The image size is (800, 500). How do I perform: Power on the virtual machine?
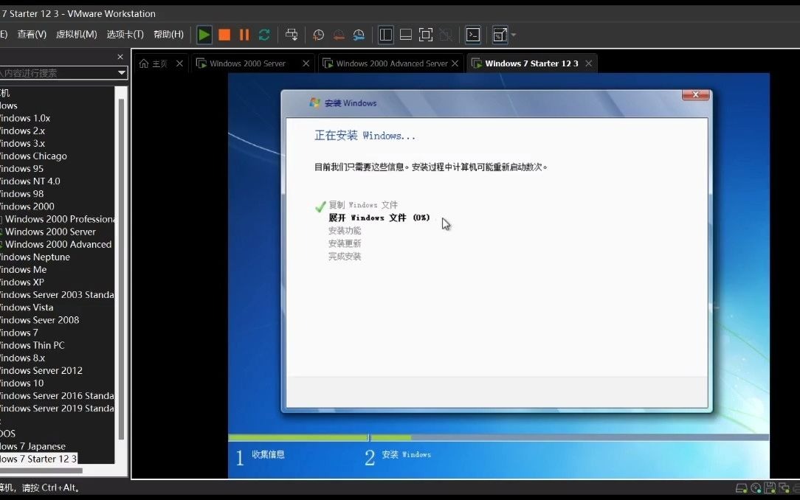pyautogui.click(x=204, y=35)
